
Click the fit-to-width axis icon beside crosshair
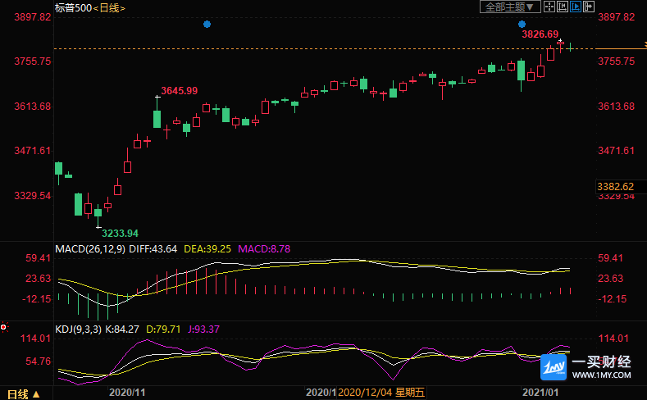[563, 7]
